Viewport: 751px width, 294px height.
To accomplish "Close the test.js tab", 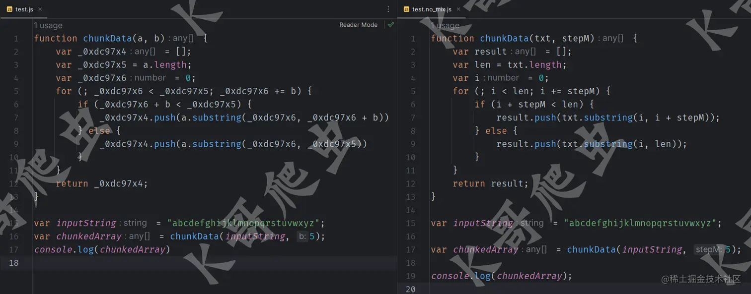I will coord(40,9).
